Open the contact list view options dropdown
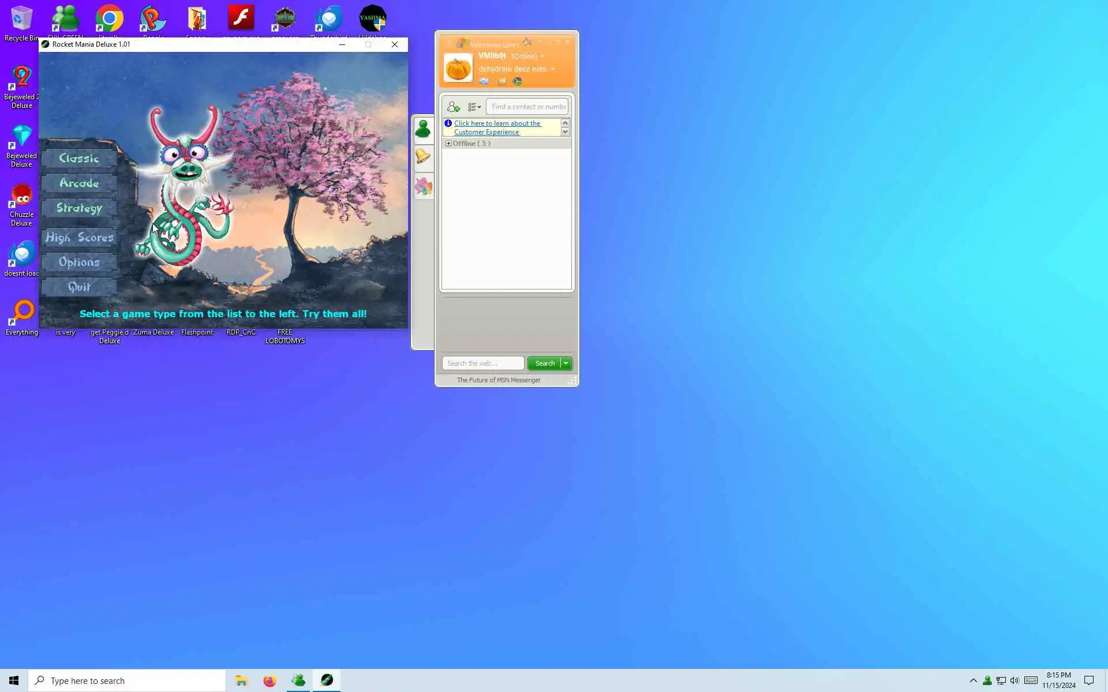 click(474, 107)
